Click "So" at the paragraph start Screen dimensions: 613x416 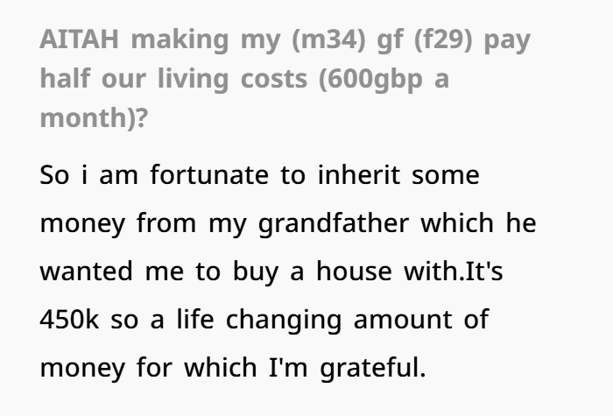tap(53, 175)
